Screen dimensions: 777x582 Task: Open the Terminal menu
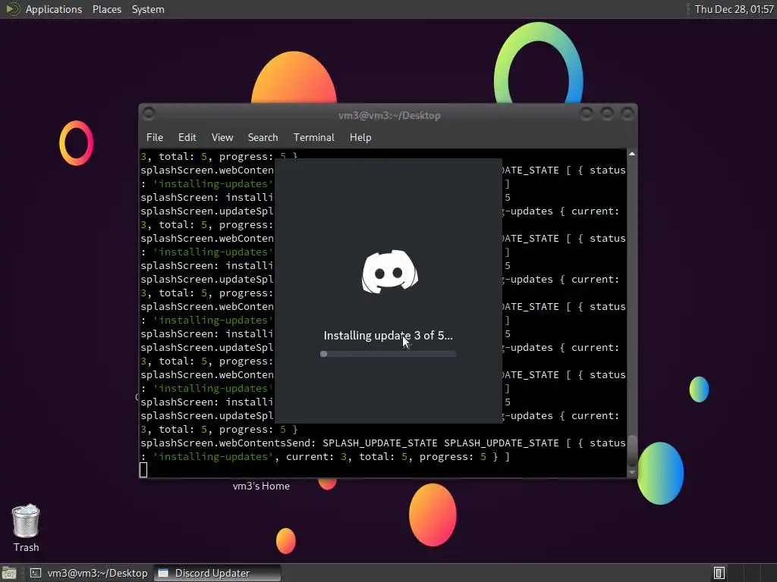click(x=313, y=138)
